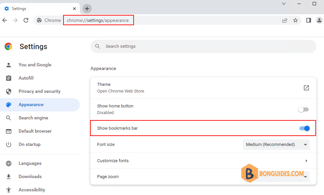Enable the Show home button toggle
324x195 pixels.
coord(303,109)
